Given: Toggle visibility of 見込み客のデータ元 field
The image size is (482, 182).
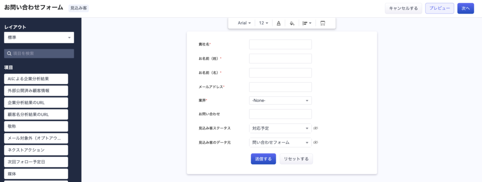Looking at the screenshot, I should pyautogui.click(x=315, y=143).
